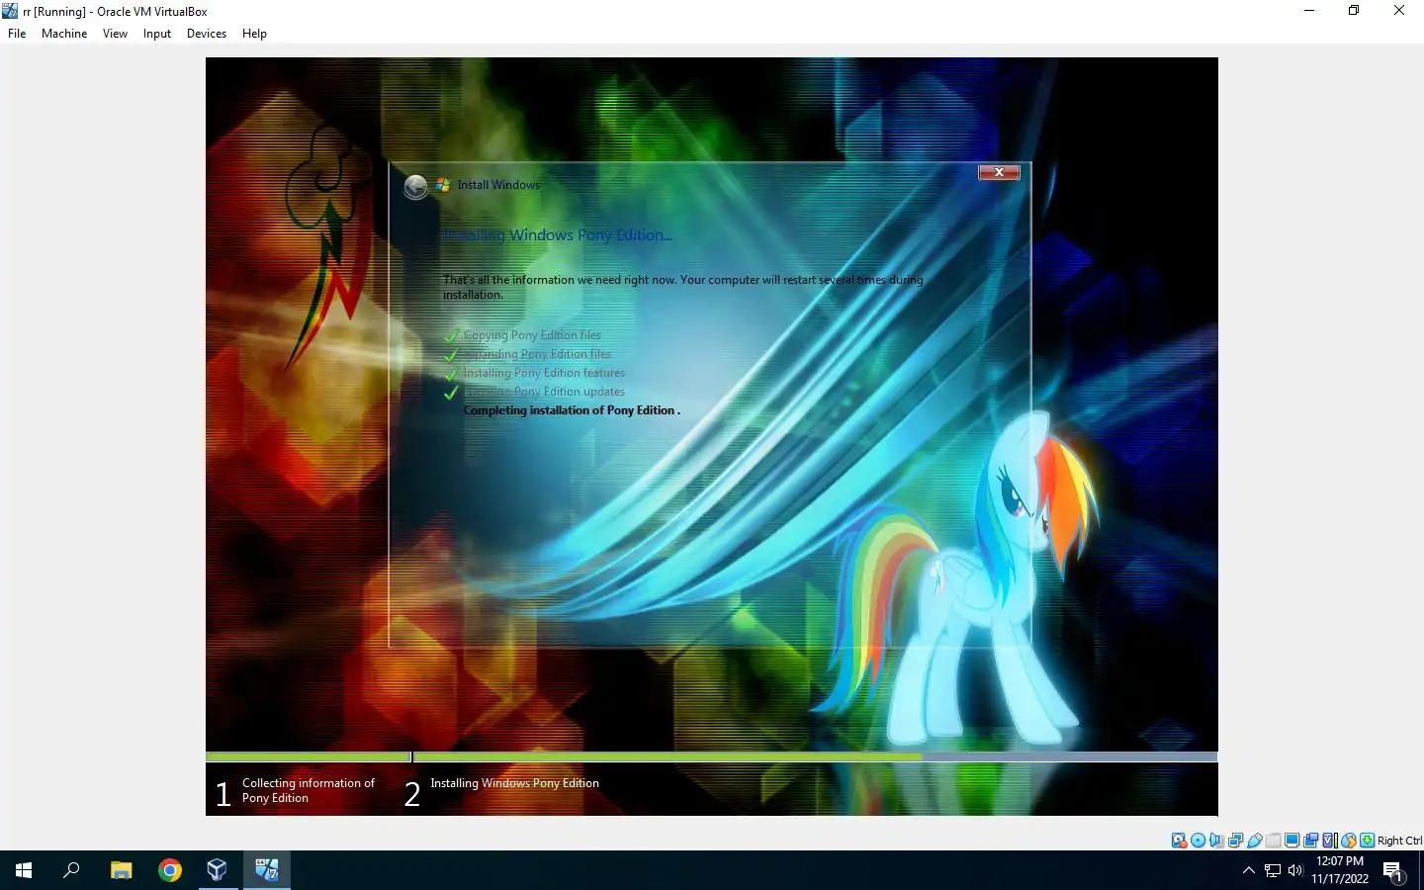Image resolution: width=1424 pixels, height=890 pixels.
Task: Open the File menu
Action: pyautogui.click(x=17, y=34)
